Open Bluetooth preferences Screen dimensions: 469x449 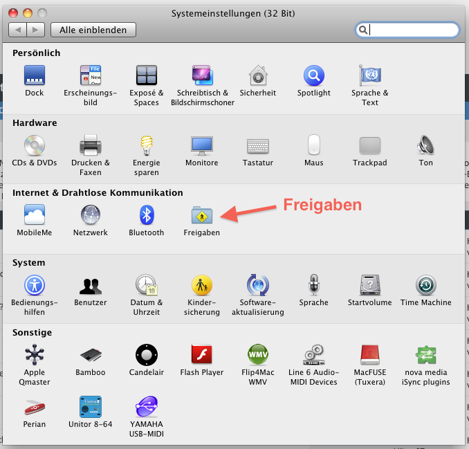(x=146, y=214)
